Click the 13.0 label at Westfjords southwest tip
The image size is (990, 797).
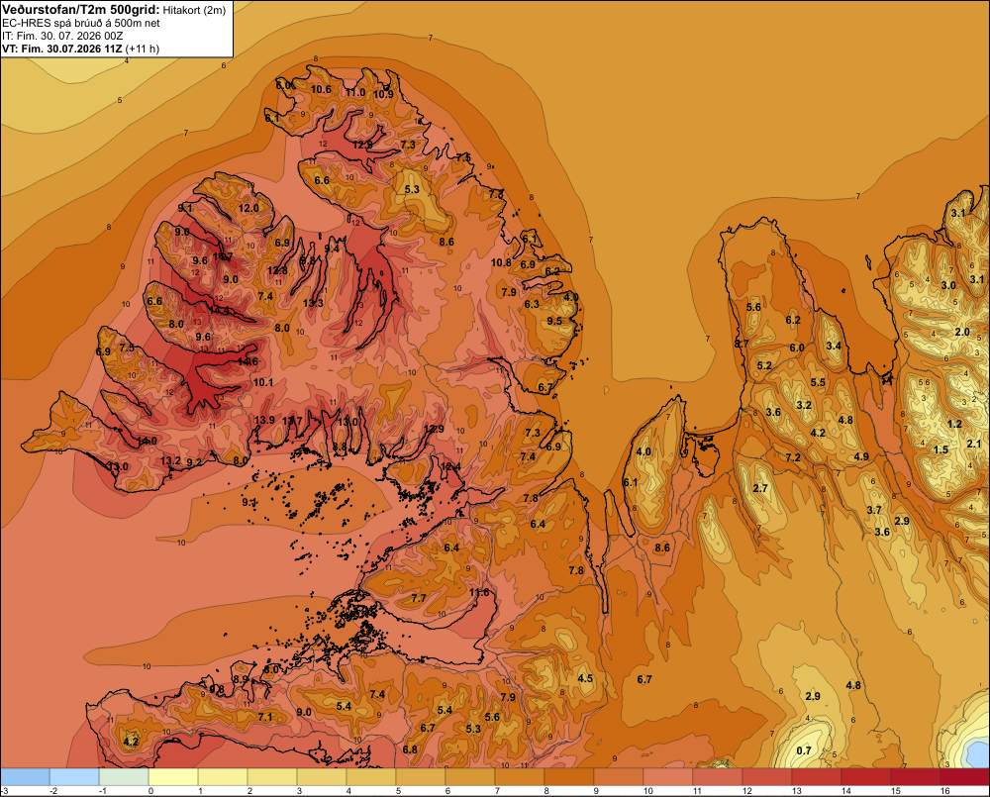pyautogui.click(x=118, y=466)
